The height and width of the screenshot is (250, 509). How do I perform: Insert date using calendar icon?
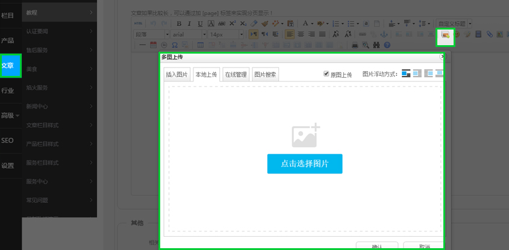(153, 45)
